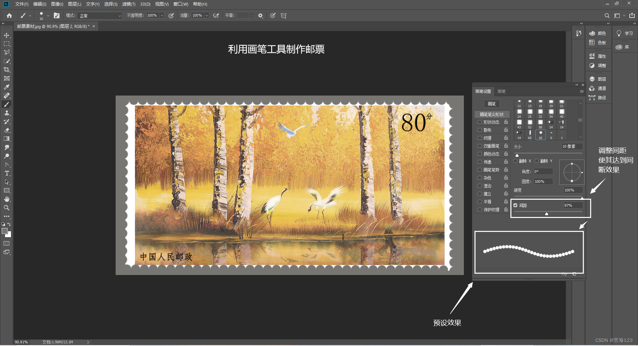
Task: Open smoothing options gear icon
Action: pos(261,16)
